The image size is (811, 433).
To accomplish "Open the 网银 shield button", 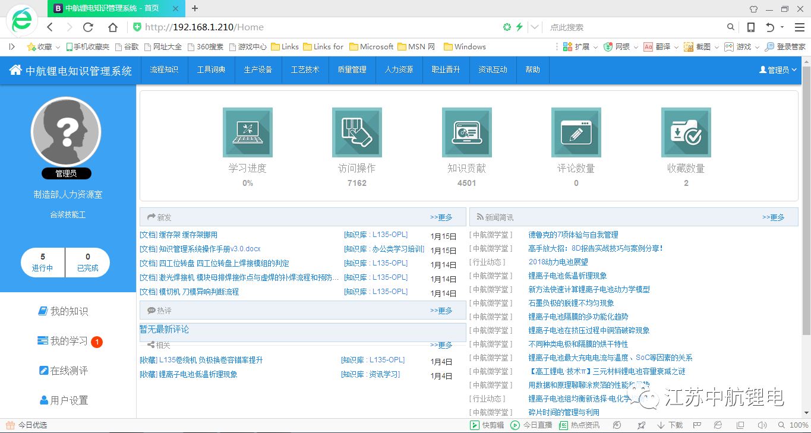I will click(617, 46).
